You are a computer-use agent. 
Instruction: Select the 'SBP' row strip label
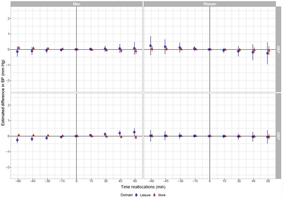click(278, 49)
